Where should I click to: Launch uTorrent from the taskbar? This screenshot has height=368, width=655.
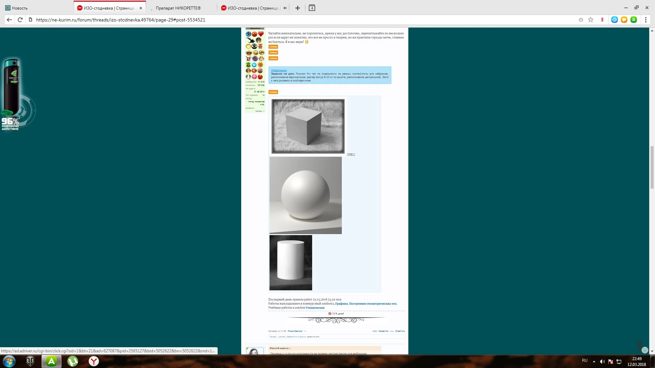coord(72,361)
